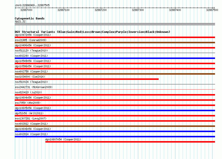Select the nsv820419 red loss bar
Viewport: 222px width, 159px height.
(x=115, y=95)
